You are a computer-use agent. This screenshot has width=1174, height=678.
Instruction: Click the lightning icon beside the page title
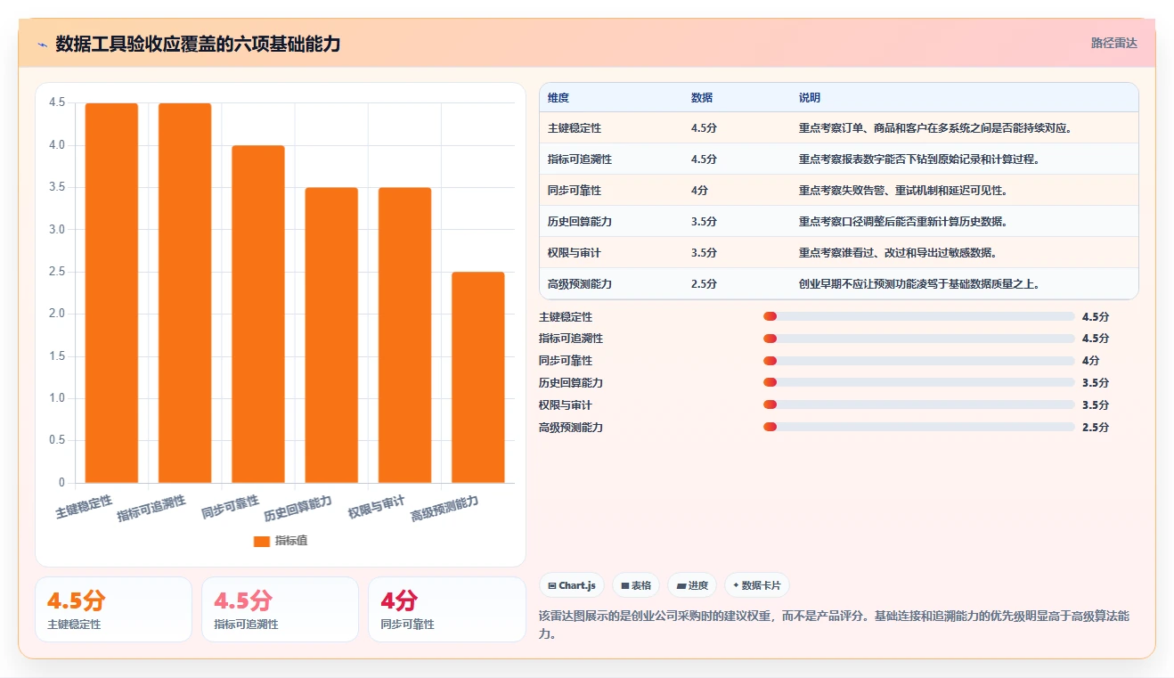[43, 44]
